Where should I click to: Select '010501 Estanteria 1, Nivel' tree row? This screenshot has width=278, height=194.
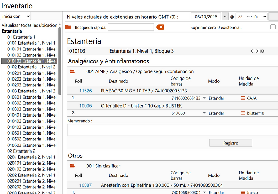(32, 133)
